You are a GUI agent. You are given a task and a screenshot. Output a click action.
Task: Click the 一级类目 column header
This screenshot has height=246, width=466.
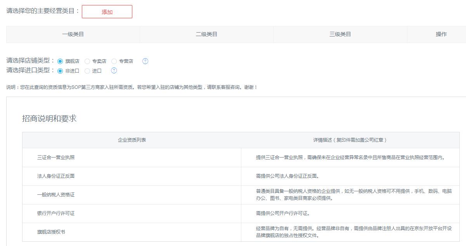tap(73, 34)
